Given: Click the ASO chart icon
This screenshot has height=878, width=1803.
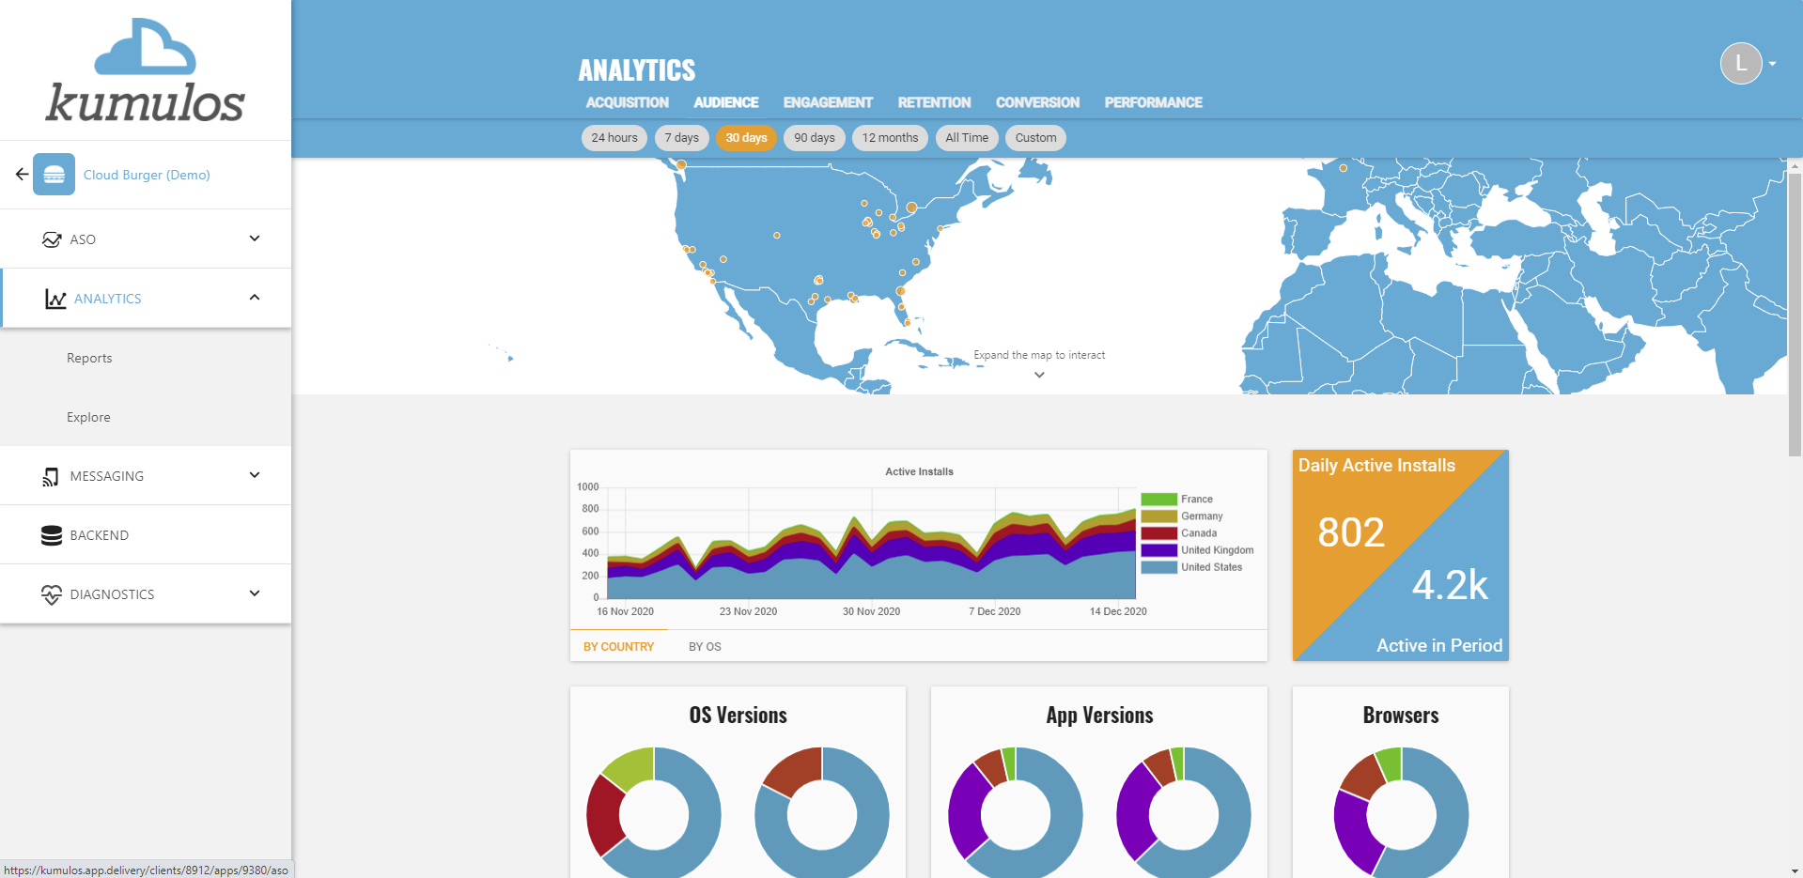Looking at the screenshot, I should click(x=52, y=239).
